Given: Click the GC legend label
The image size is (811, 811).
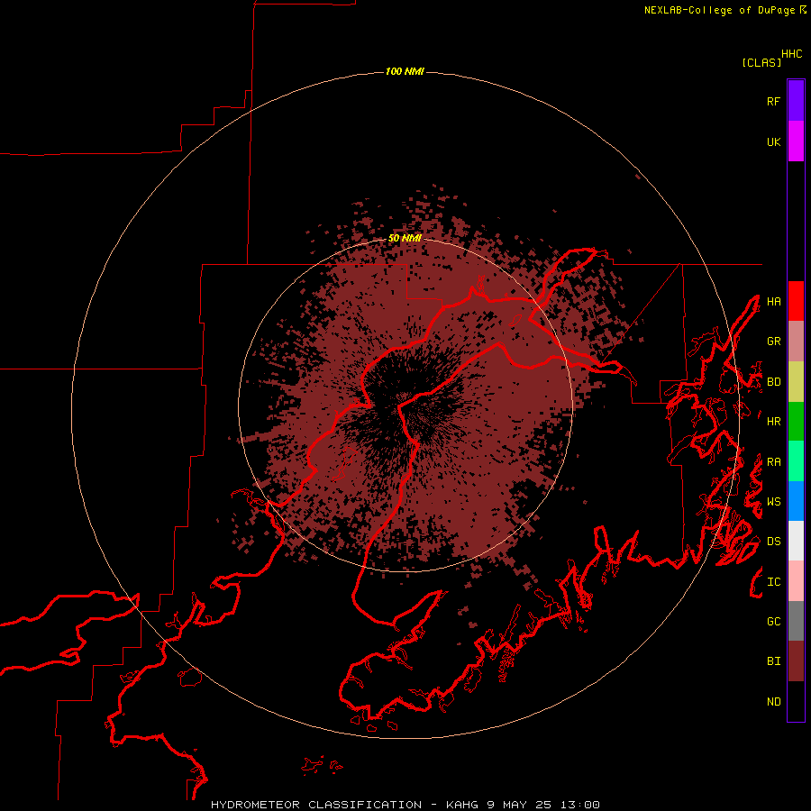Looking at the screenshot, I should (x=773, y=622).
